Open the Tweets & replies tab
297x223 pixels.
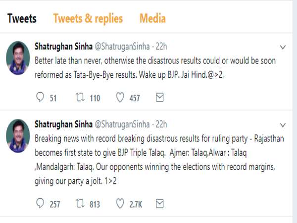click(x=88, y=19)
